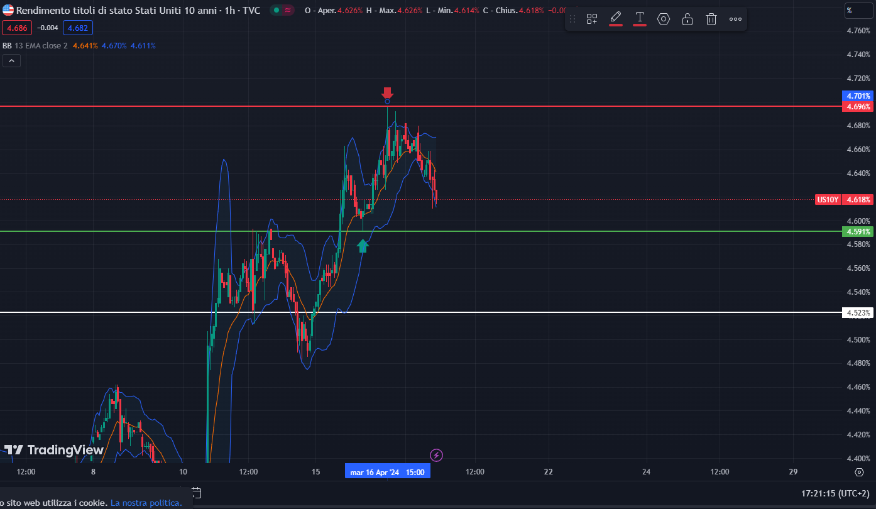Screen dimensions: 876x509
Task: Click the purple lightning event marker
Action: tap(436, 455)
